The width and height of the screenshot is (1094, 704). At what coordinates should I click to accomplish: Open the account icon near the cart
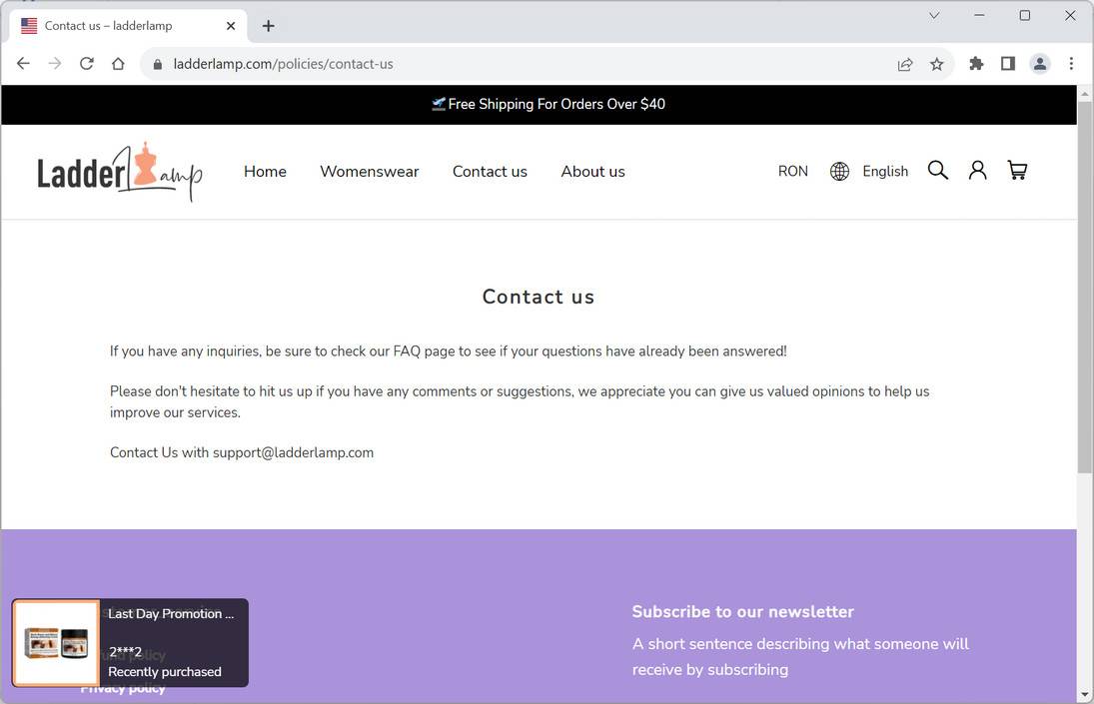977,170
